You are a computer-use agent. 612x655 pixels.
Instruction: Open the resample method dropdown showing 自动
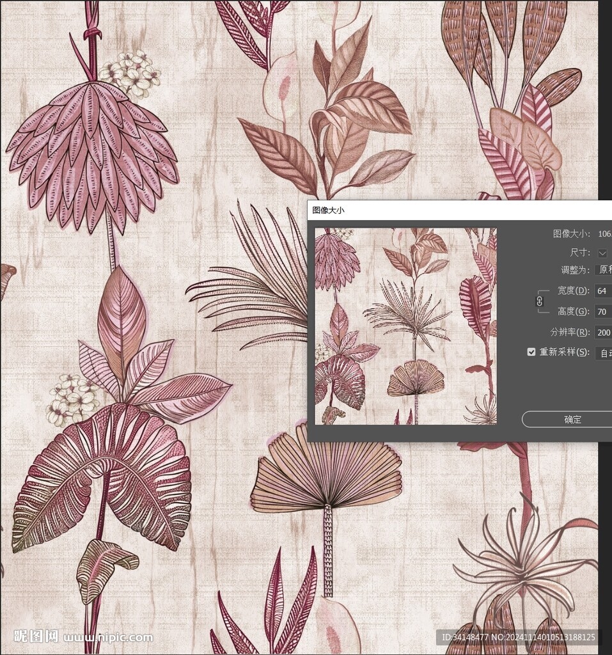604,352
